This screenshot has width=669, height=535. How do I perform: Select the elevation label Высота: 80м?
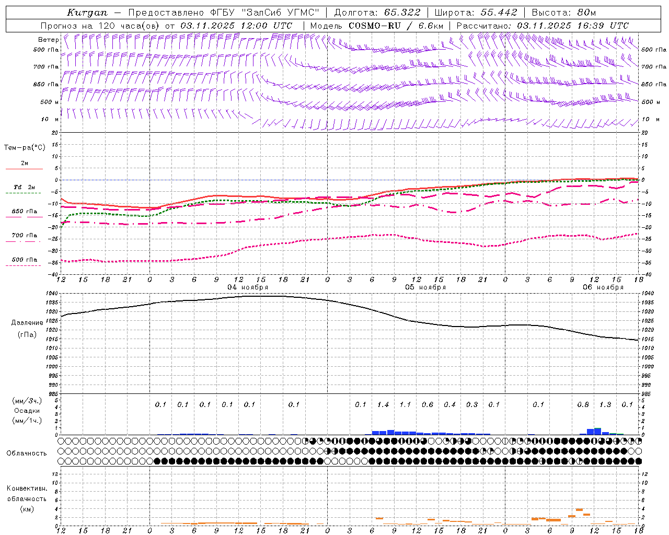(563, 13)
